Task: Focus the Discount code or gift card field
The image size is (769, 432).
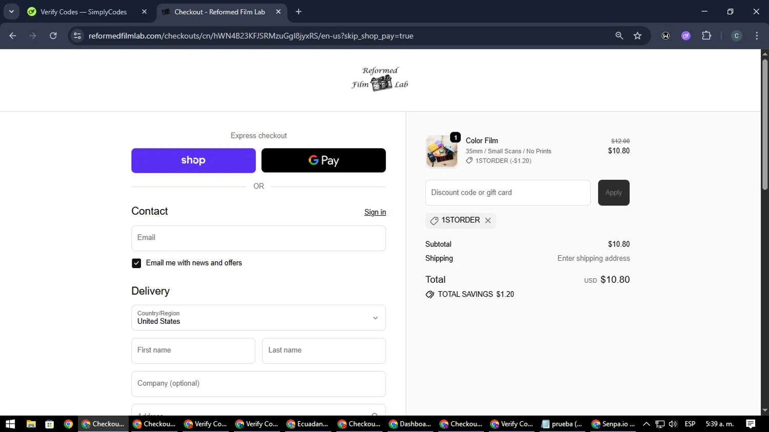Action: coord(508,193)
